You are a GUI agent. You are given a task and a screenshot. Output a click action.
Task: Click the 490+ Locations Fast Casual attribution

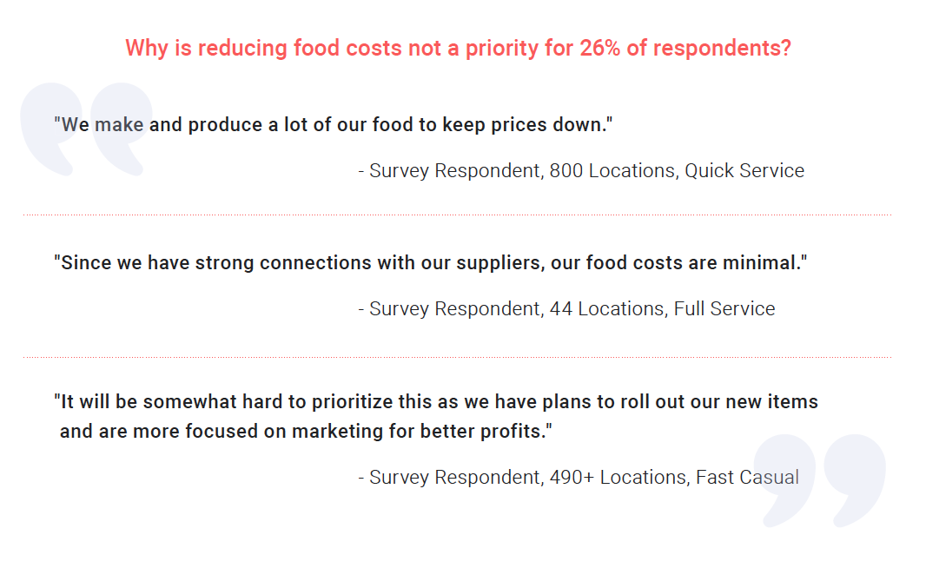[x=579, y=477]
